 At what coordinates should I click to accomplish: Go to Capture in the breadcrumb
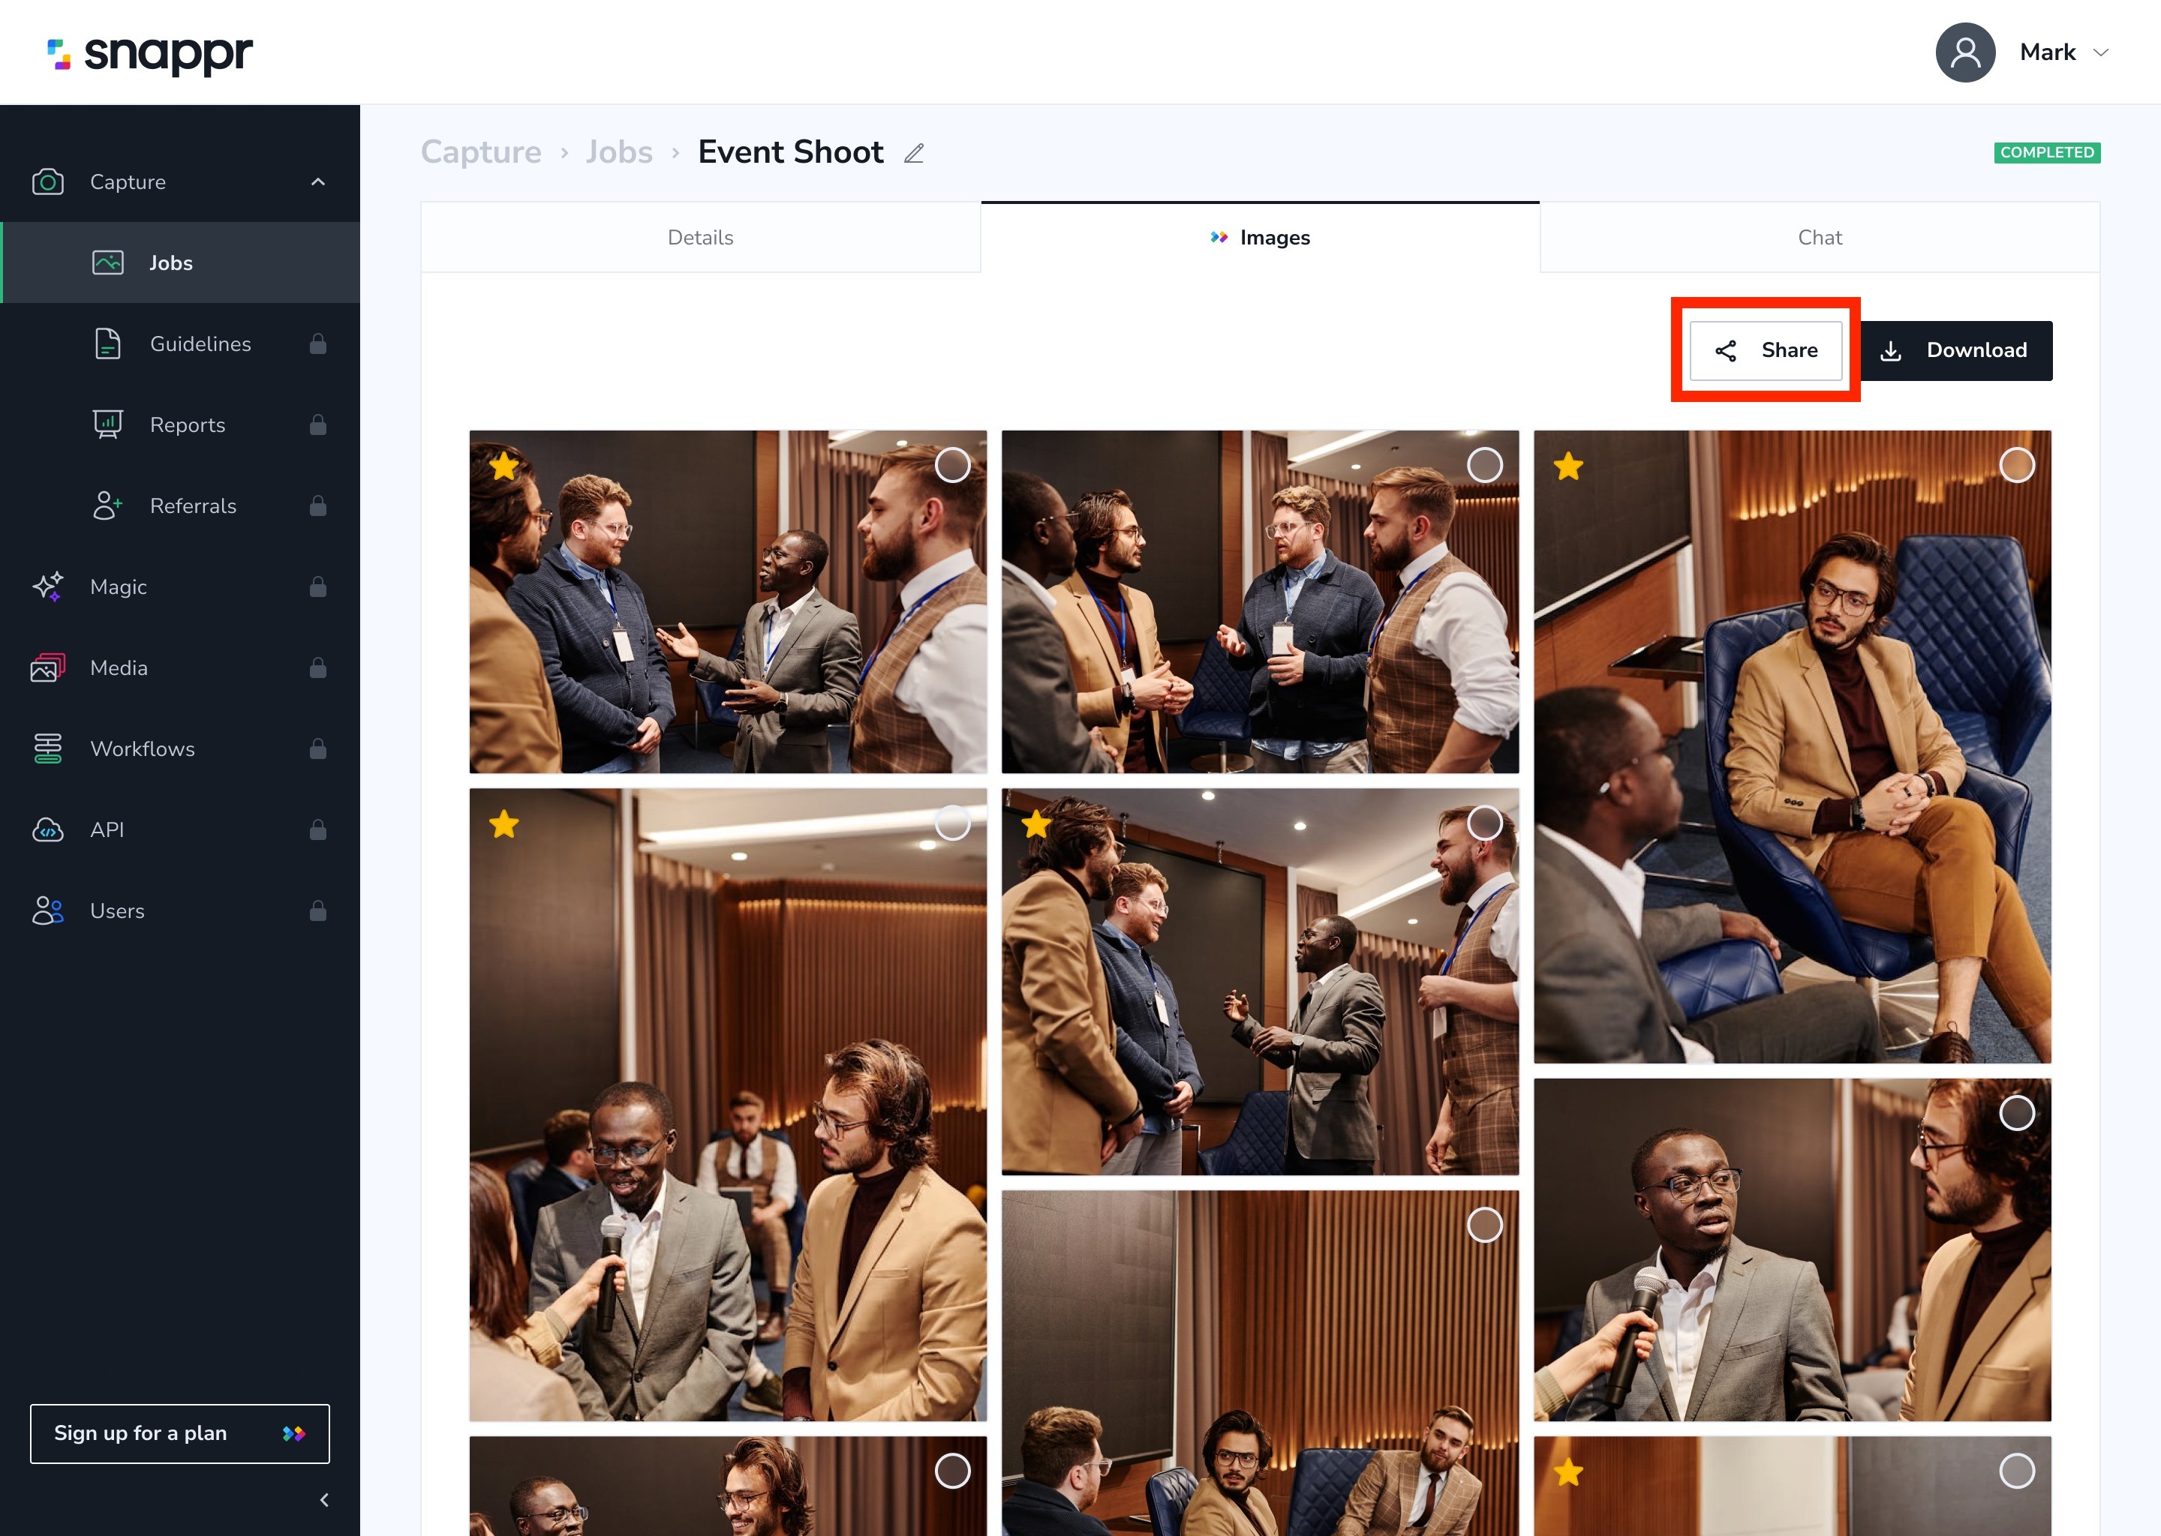[x=481, y=152]
